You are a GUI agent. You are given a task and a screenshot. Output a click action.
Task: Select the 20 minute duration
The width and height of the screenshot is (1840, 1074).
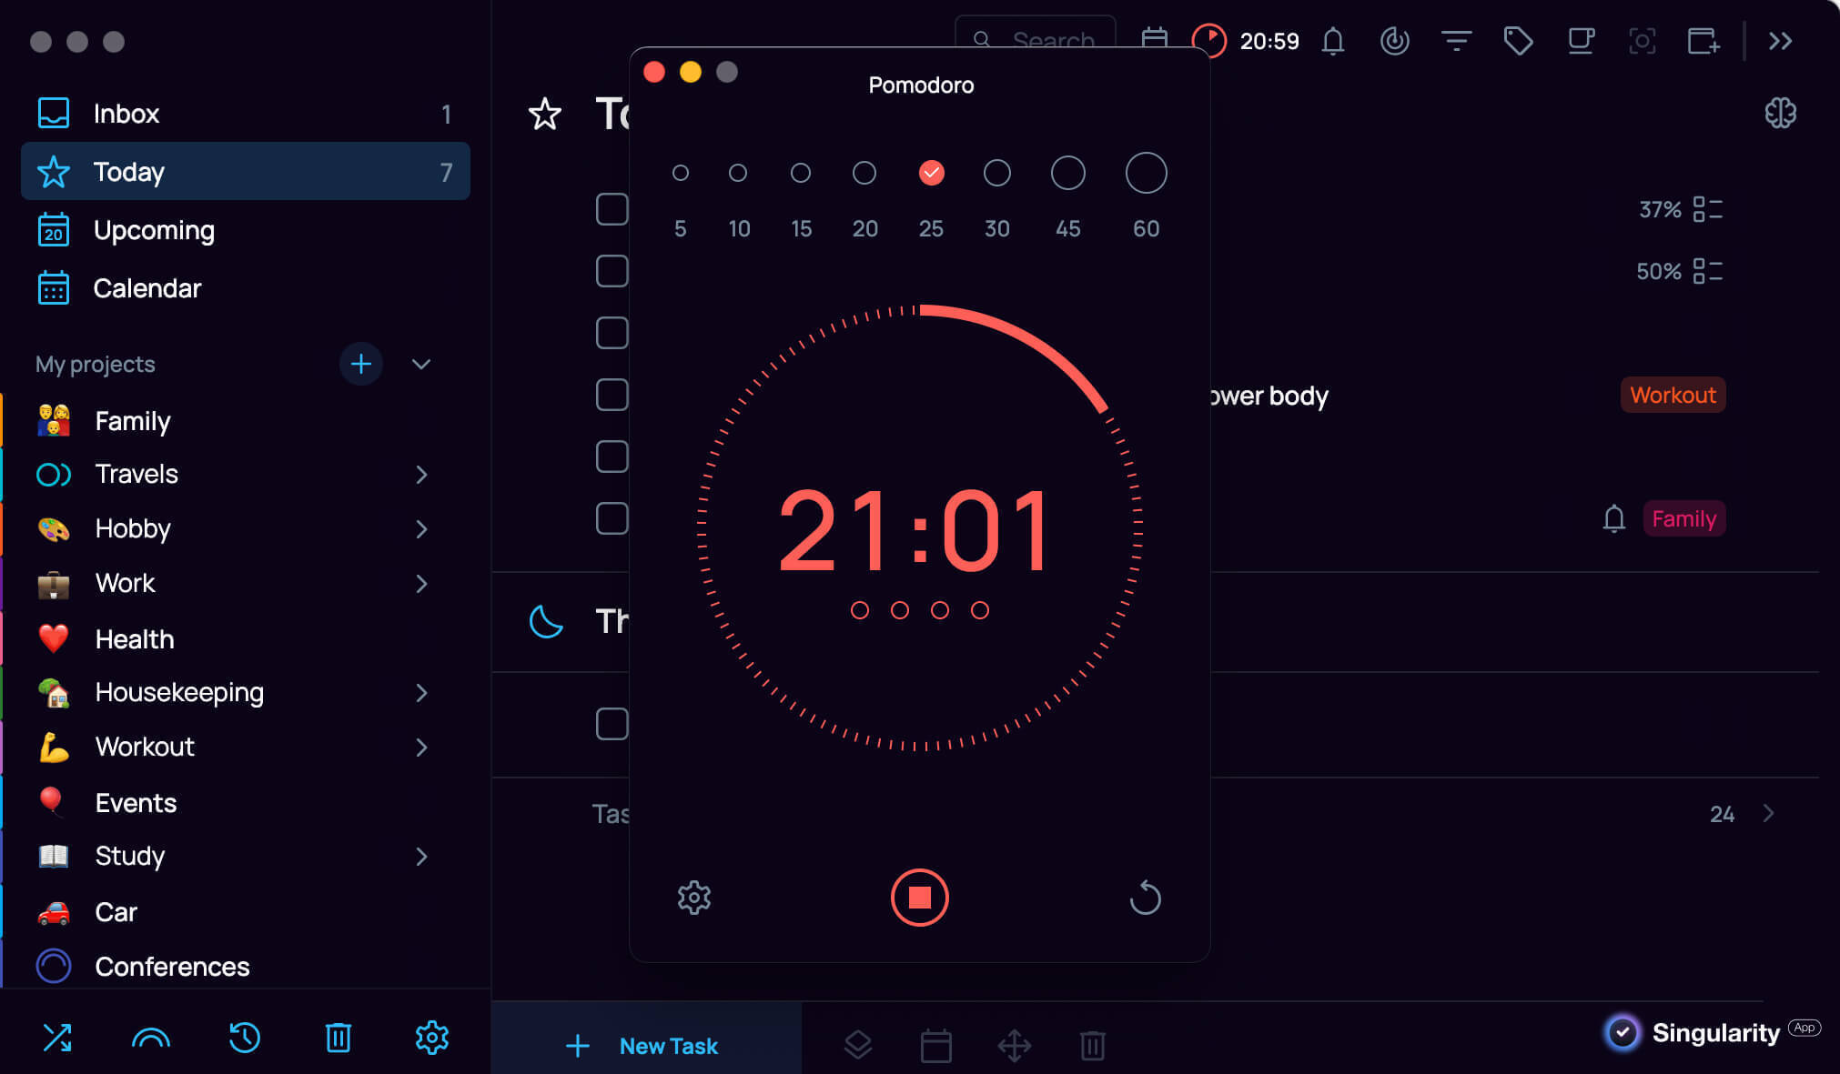[x=864, y=173]
